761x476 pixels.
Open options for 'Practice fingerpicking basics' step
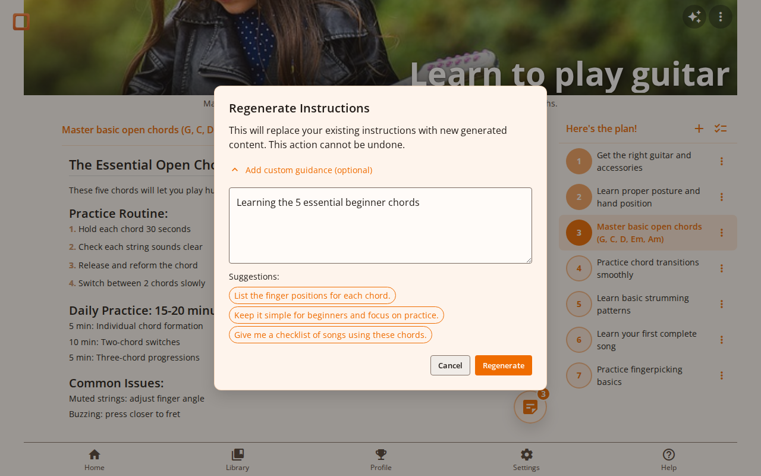point(722,375)
